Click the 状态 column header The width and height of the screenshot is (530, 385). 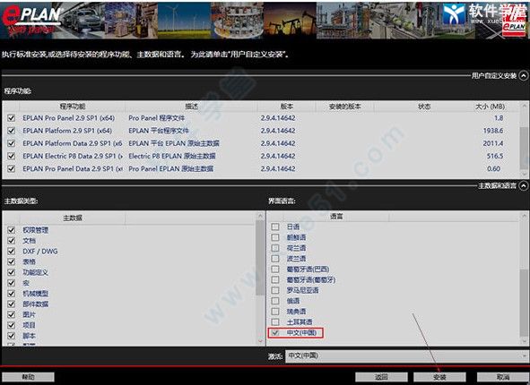tap(424, 107)
